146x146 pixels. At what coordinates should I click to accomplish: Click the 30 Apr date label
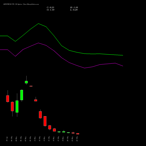tap(7, 139)
